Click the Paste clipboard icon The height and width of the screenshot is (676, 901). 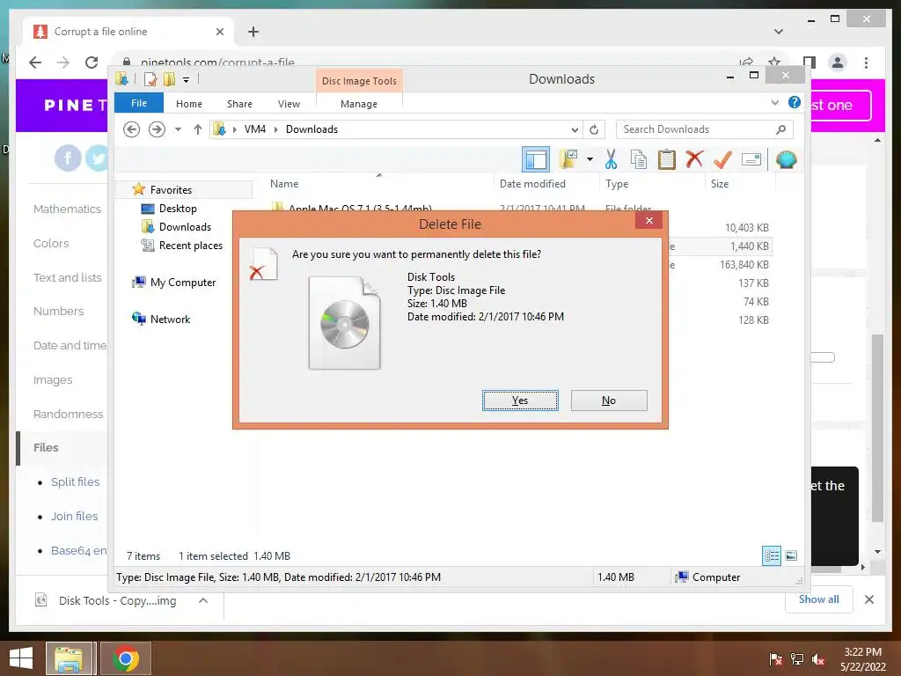[x=666, y=159]
